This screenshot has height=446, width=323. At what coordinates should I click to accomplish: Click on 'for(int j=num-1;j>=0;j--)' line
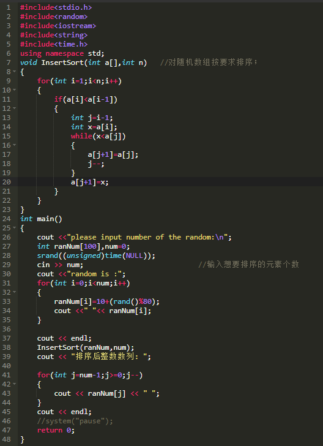[x=90, y=375]
